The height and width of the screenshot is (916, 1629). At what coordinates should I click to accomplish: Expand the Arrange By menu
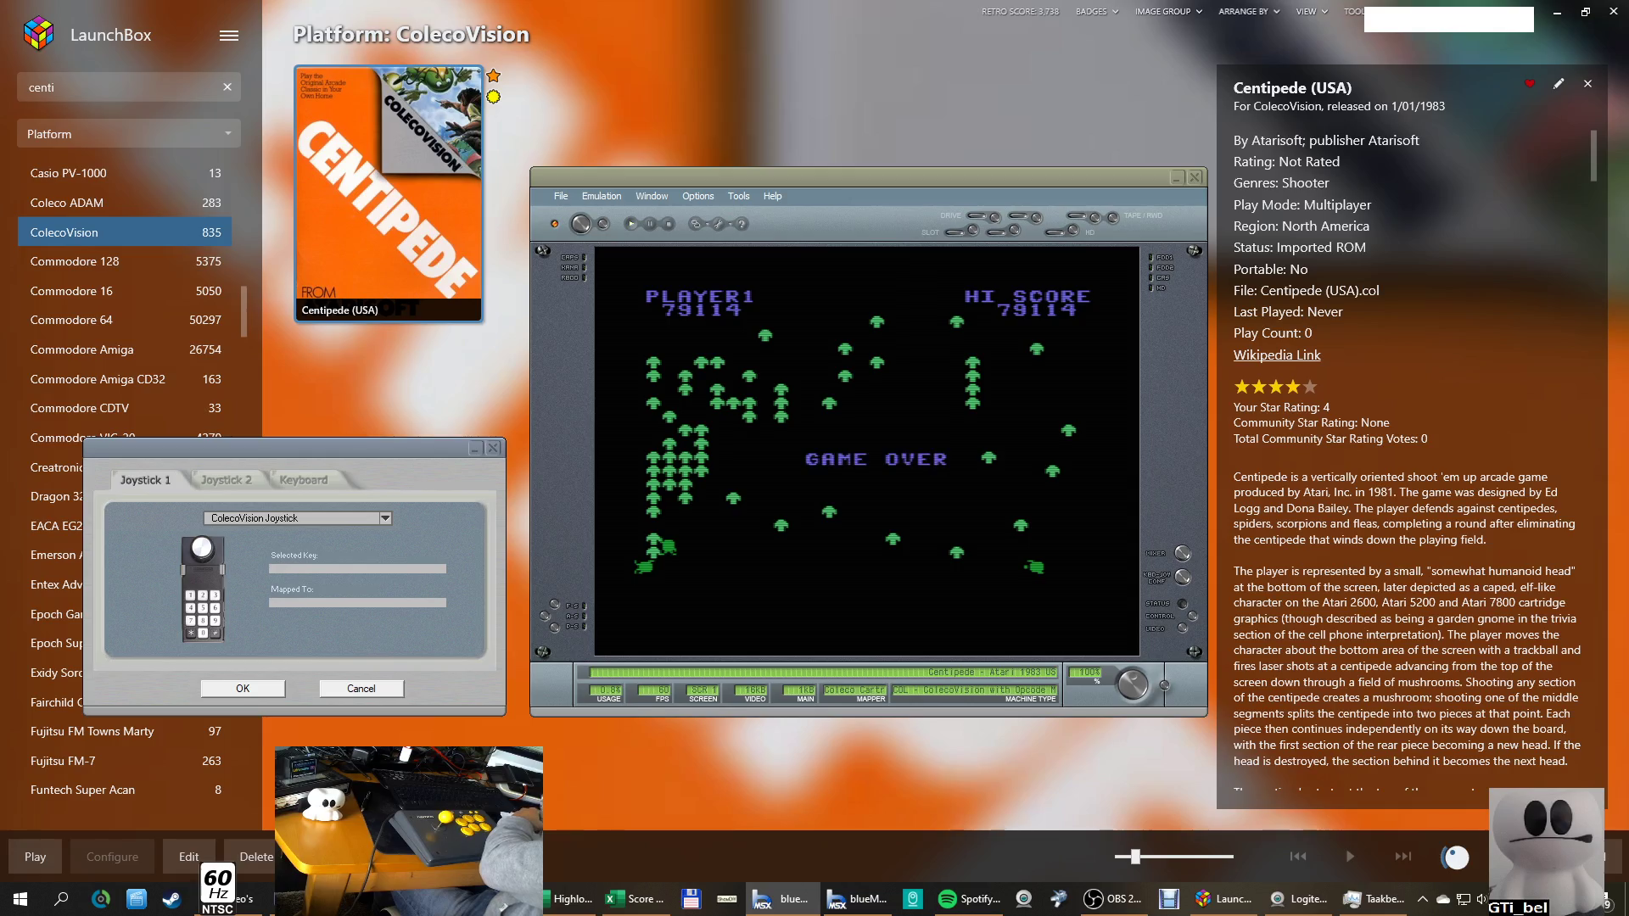(1248, 12)
